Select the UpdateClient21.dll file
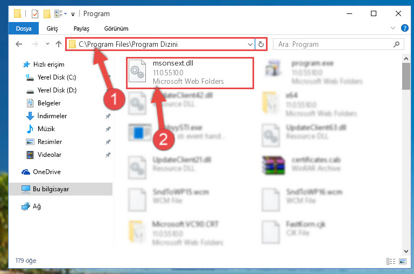Image resolution: width=414 pixels, height=274 pixels. (x=170, y=168)
